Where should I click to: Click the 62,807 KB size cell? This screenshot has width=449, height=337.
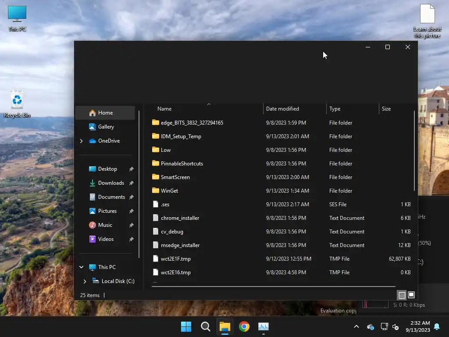pyautogui.click(x=399, y=259)
